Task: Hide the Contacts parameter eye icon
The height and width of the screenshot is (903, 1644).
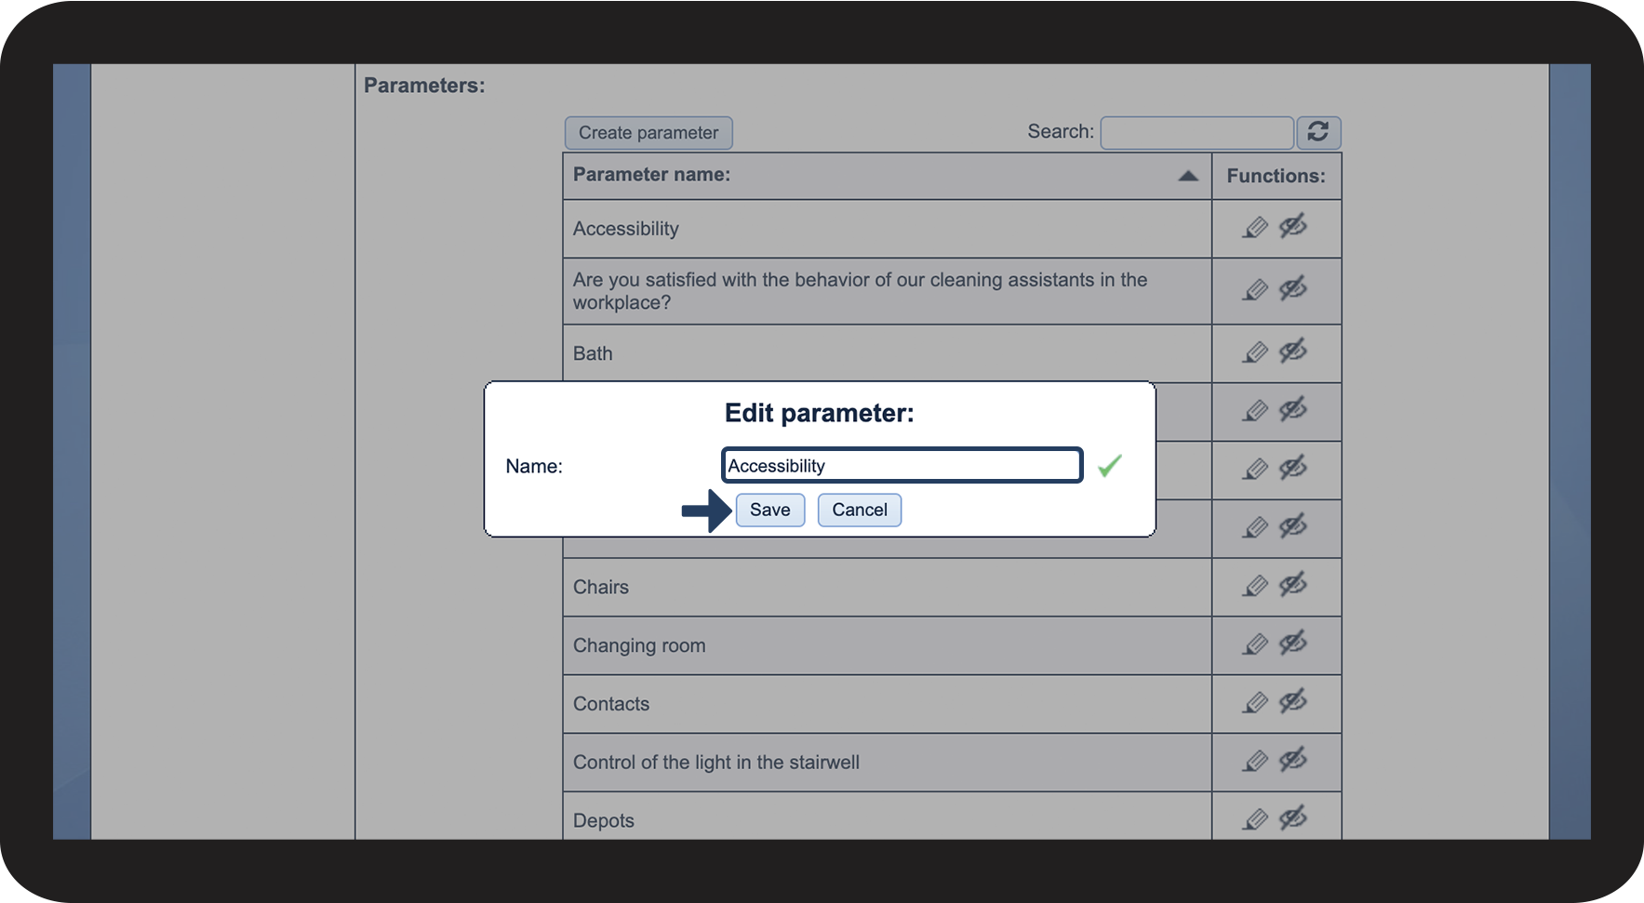Action: (1293, 702)
